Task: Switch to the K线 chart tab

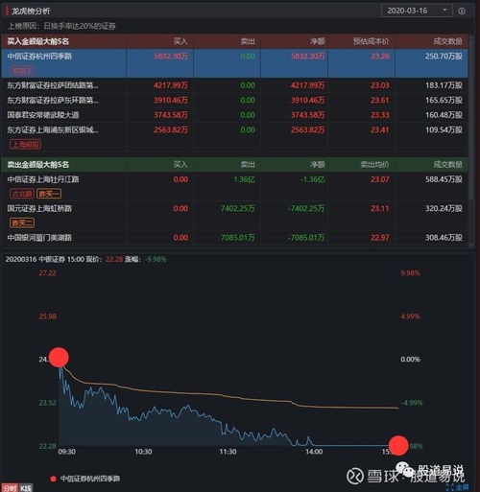Action: click(27, 488)
